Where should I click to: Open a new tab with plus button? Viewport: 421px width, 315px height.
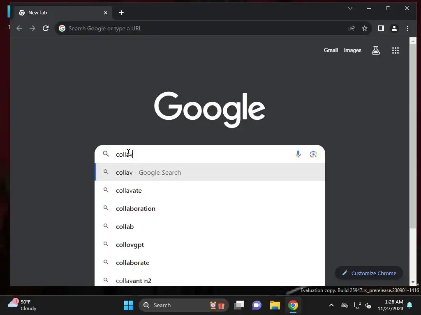point(121,13)
